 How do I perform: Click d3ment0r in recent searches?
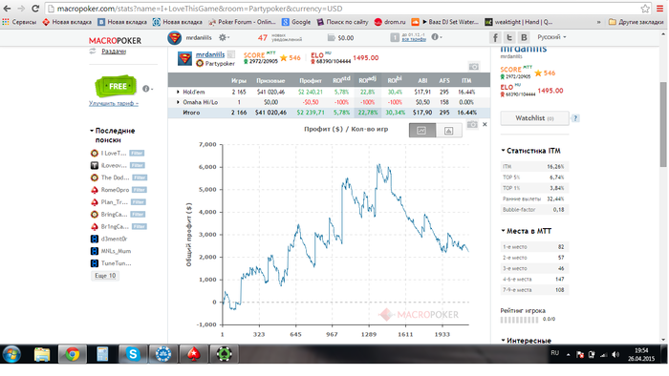pyautogui.click(x=114, y=239)
